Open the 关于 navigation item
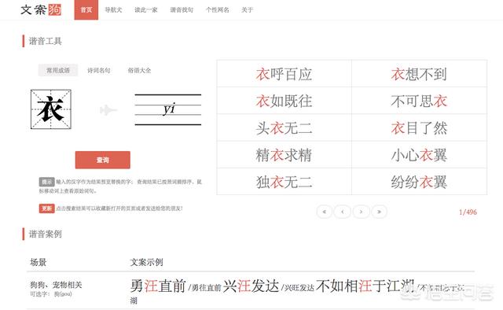The image size is (503, 310). [247, 10]
